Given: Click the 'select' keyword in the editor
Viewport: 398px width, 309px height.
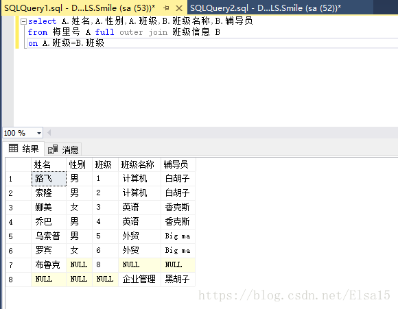Looking at the screenshot, I should [42, 21].
